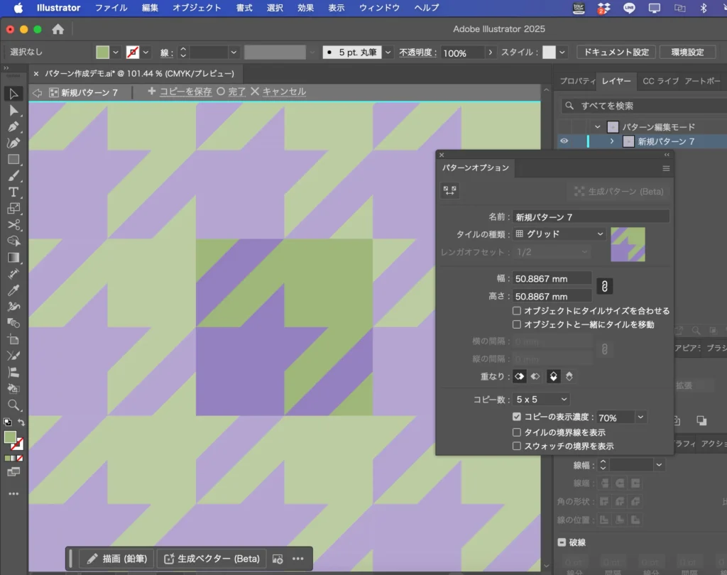Hide 新規パターン 7 layer with eye icon
Image resolution: width=727 pixels, height=575 pixels.
[564, 141]
